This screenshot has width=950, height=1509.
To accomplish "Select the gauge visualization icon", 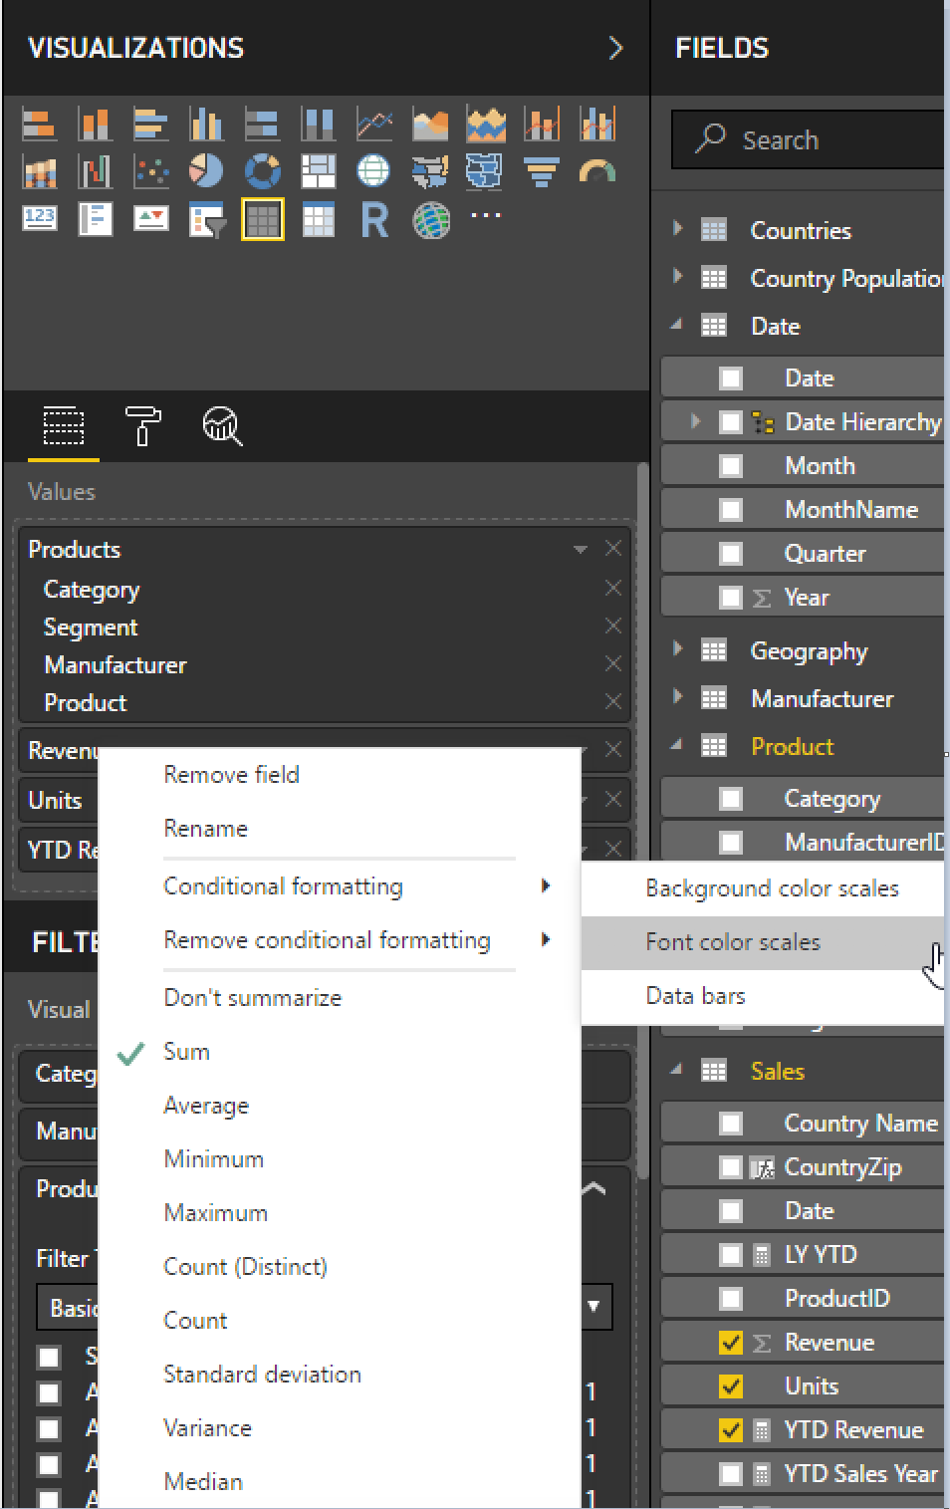I will (x=596, y=171).
